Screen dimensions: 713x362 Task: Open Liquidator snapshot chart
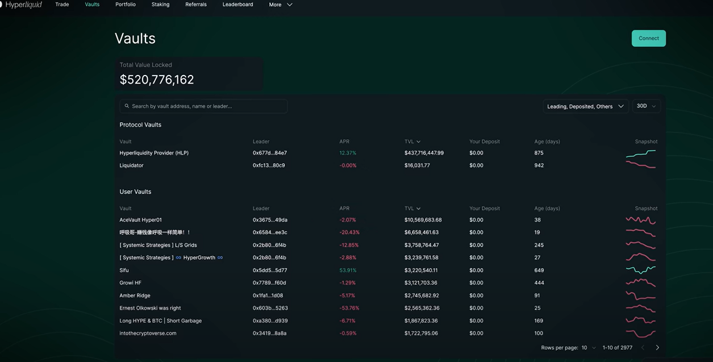[x=641, y=165]
